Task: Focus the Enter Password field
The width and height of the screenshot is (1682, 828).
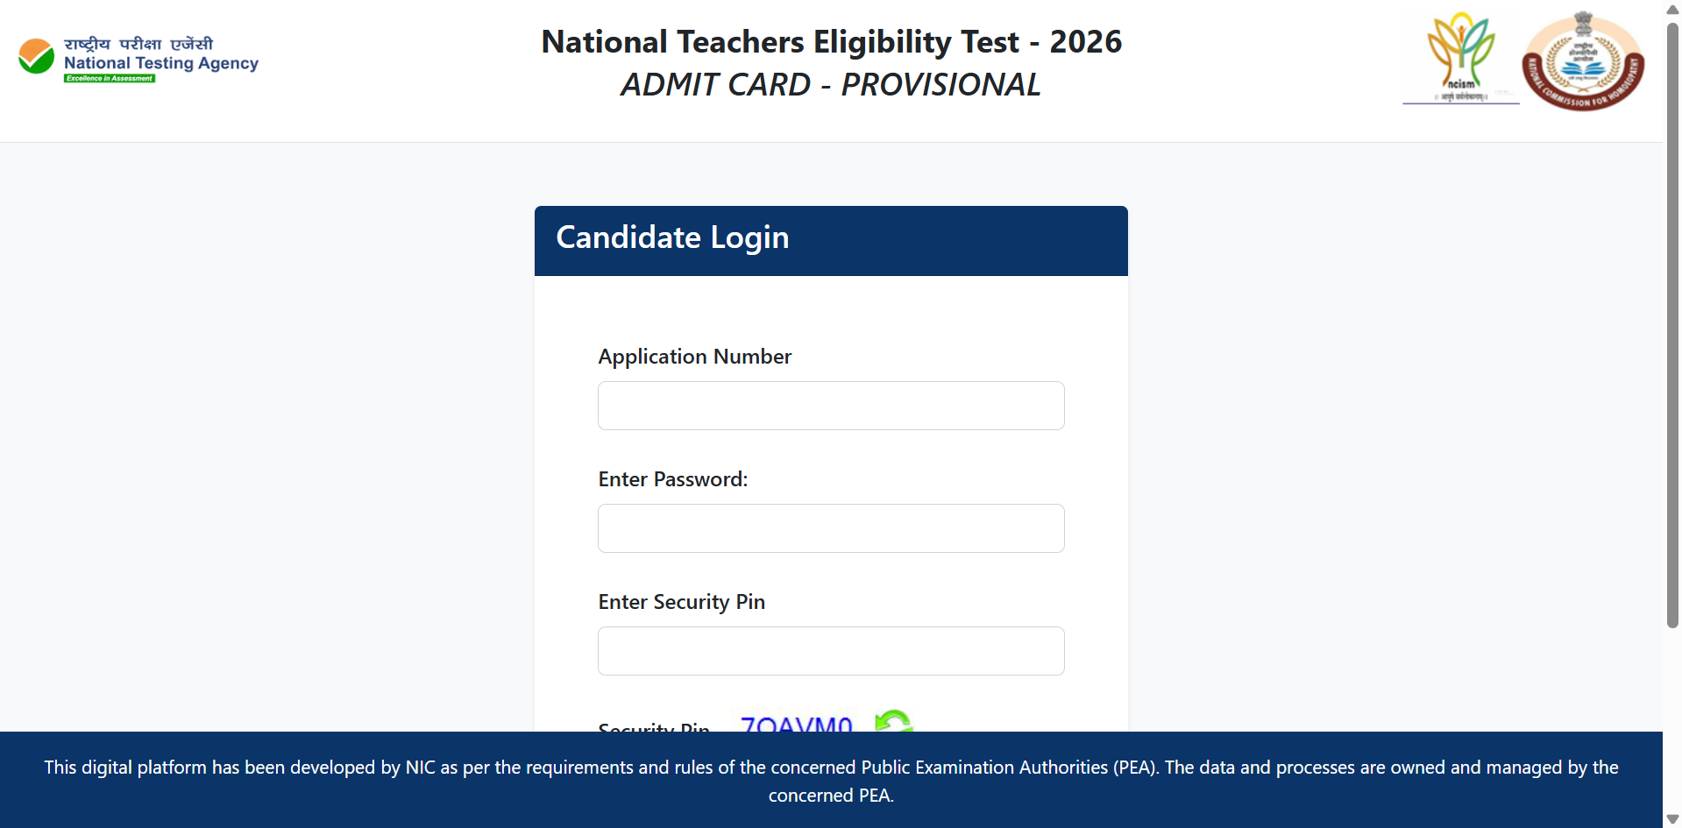Action: pyautogui.click(x=830, y=527)
